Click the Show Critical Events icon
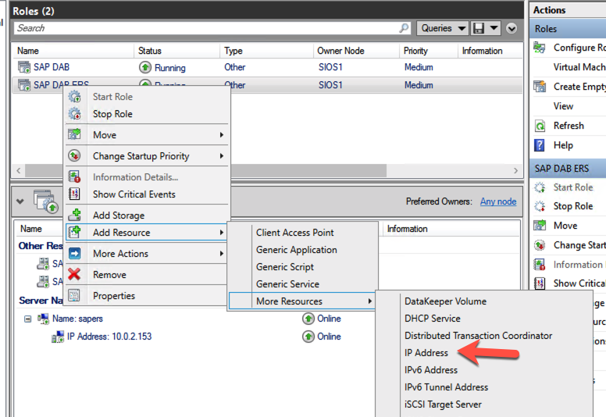 [x=74, y=194]
